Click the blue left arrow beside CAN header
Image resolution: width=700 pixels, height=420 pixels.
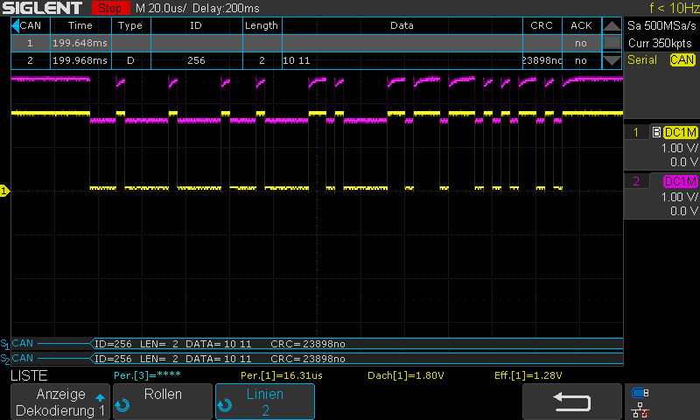pos(15,25)
